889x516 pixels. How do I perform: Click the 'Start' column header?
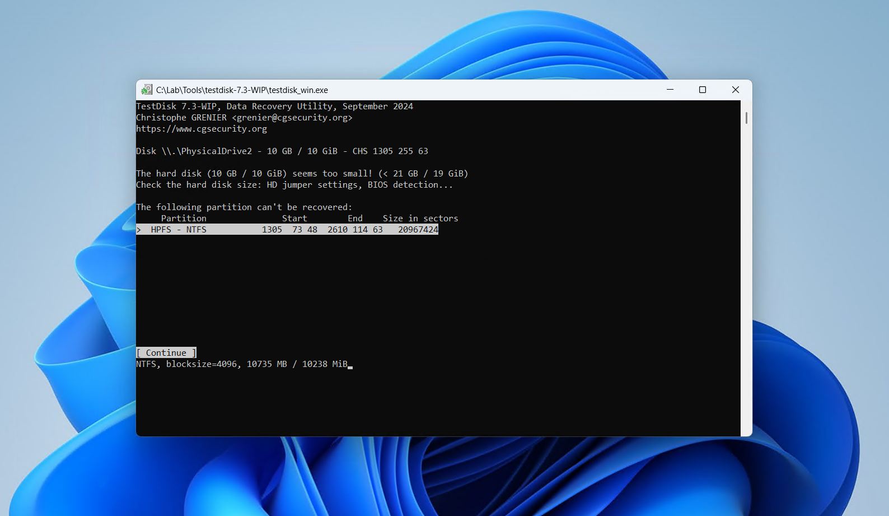294,218
